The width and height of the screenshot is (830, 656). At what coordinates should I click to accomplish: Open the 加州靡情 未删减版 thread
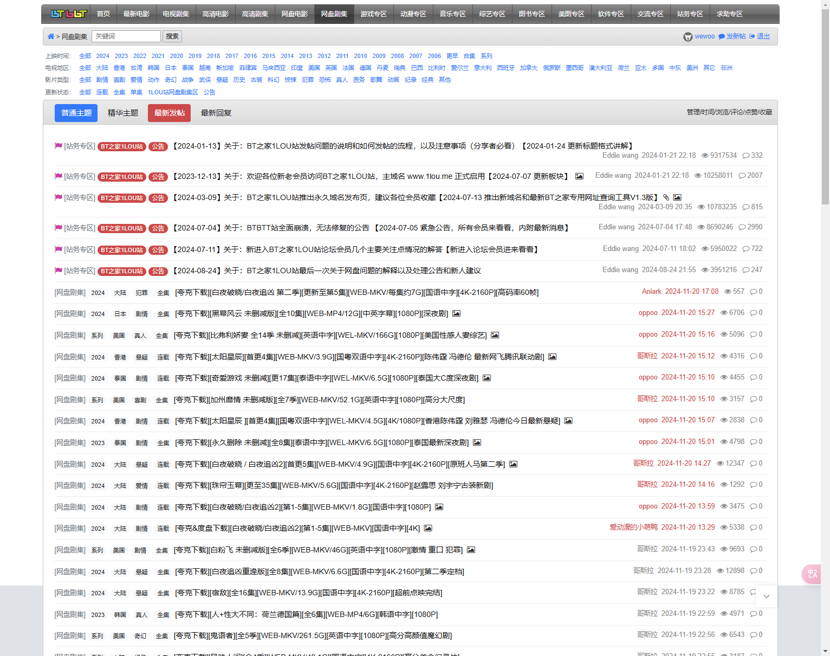click(320, 400)
